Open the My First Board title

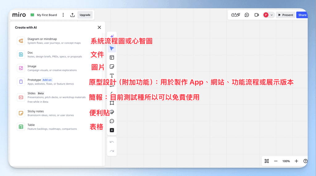[47, 15]
